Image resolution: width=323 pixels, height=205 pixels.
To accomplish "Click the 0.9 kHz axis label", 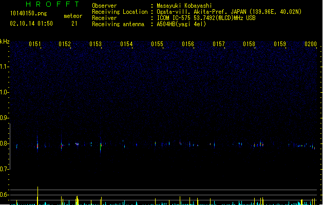I will click(4, 118).
